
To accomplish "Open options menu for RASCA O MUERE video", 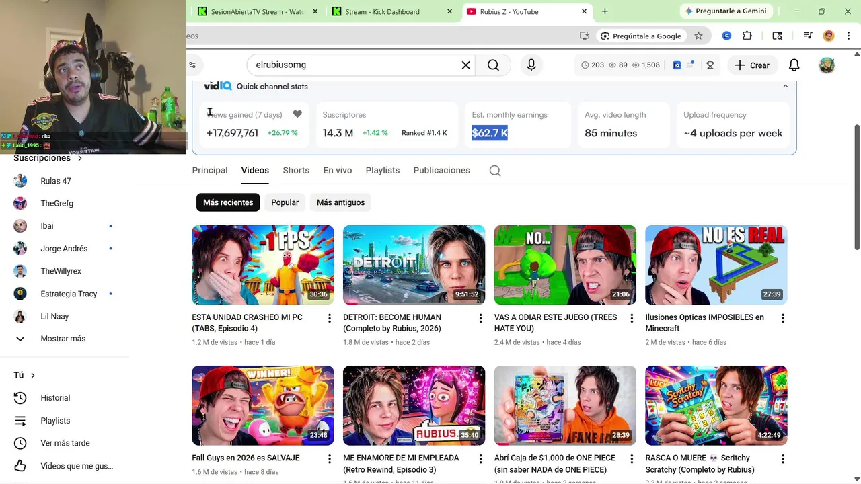I will (x=783, y=459).
